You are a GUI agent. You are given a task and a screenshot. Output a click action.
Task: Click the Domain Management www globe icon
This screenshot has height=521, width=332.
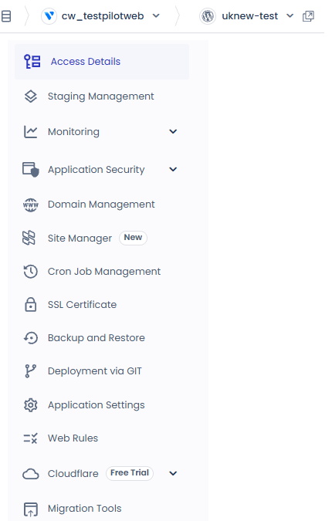click(31, 205)
